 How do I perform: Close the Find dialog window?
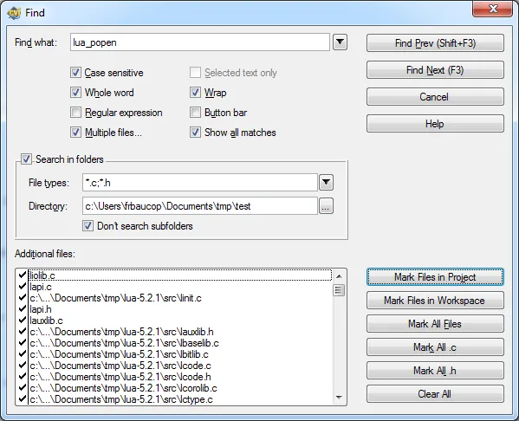492,9
